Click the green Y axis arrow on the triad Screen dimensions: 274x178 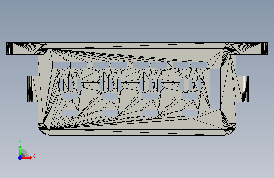click(x=20, y=151)
